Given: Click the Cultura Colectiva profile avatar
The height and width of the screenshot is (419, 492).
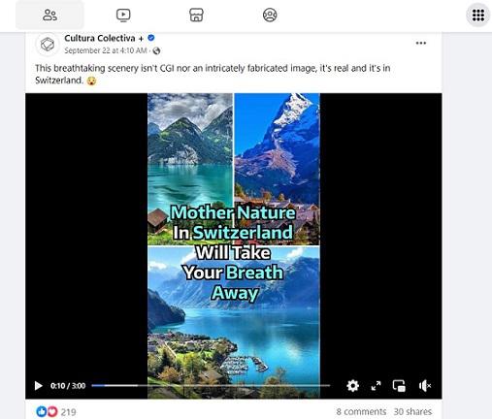Looking at the screenshot, I should point(48,45).
